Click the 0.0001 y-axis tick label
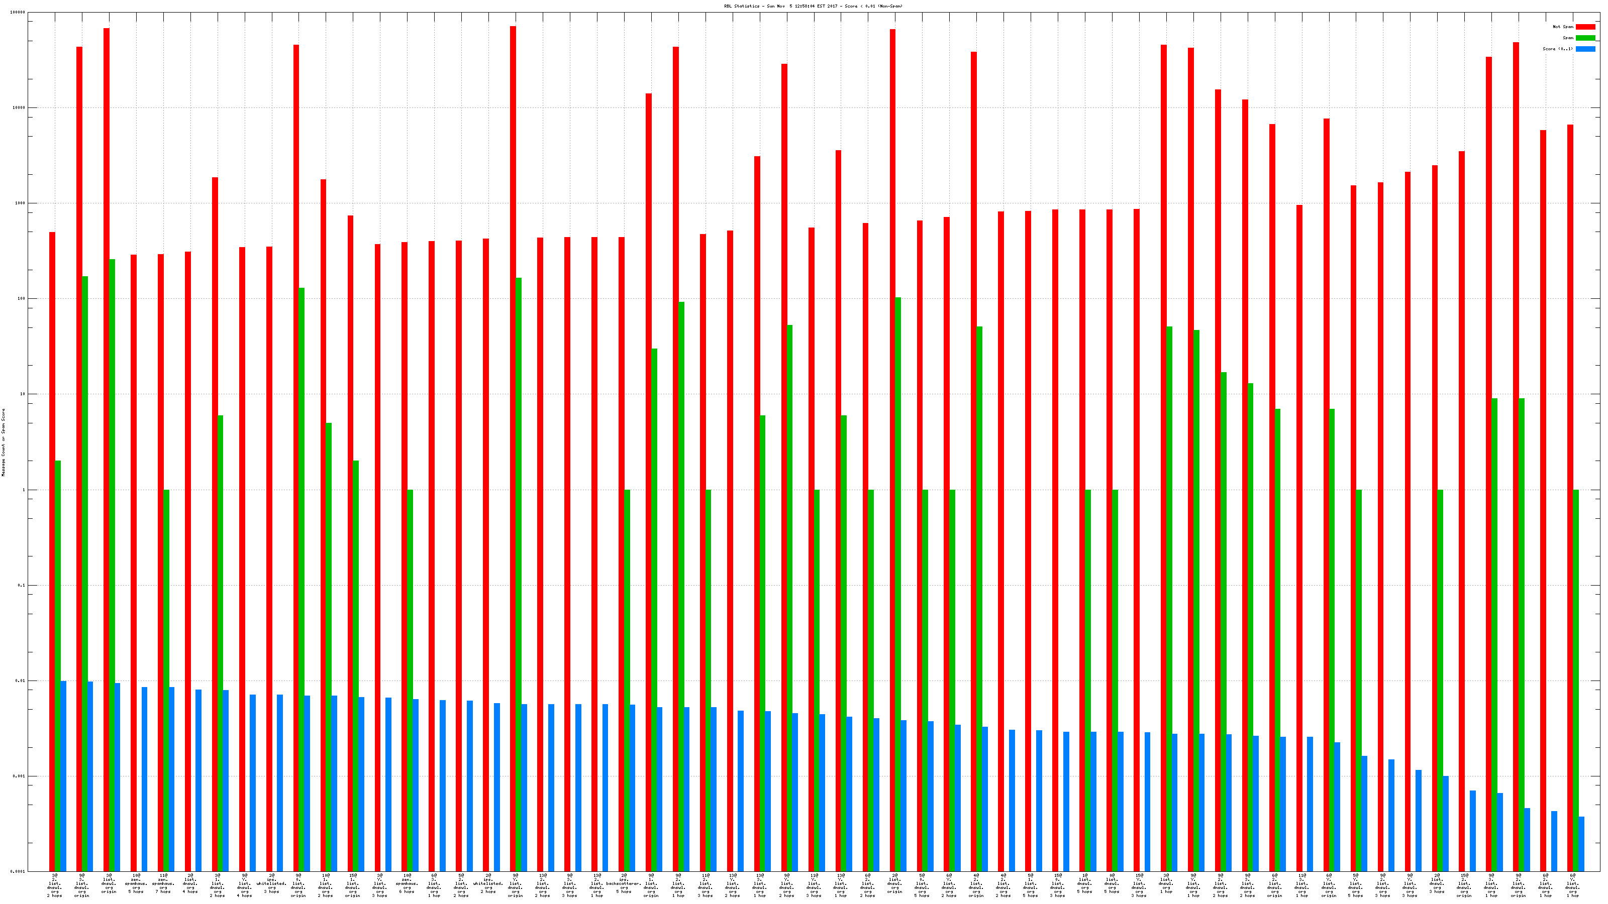The image size is (1608, 904). pos(18,871)
